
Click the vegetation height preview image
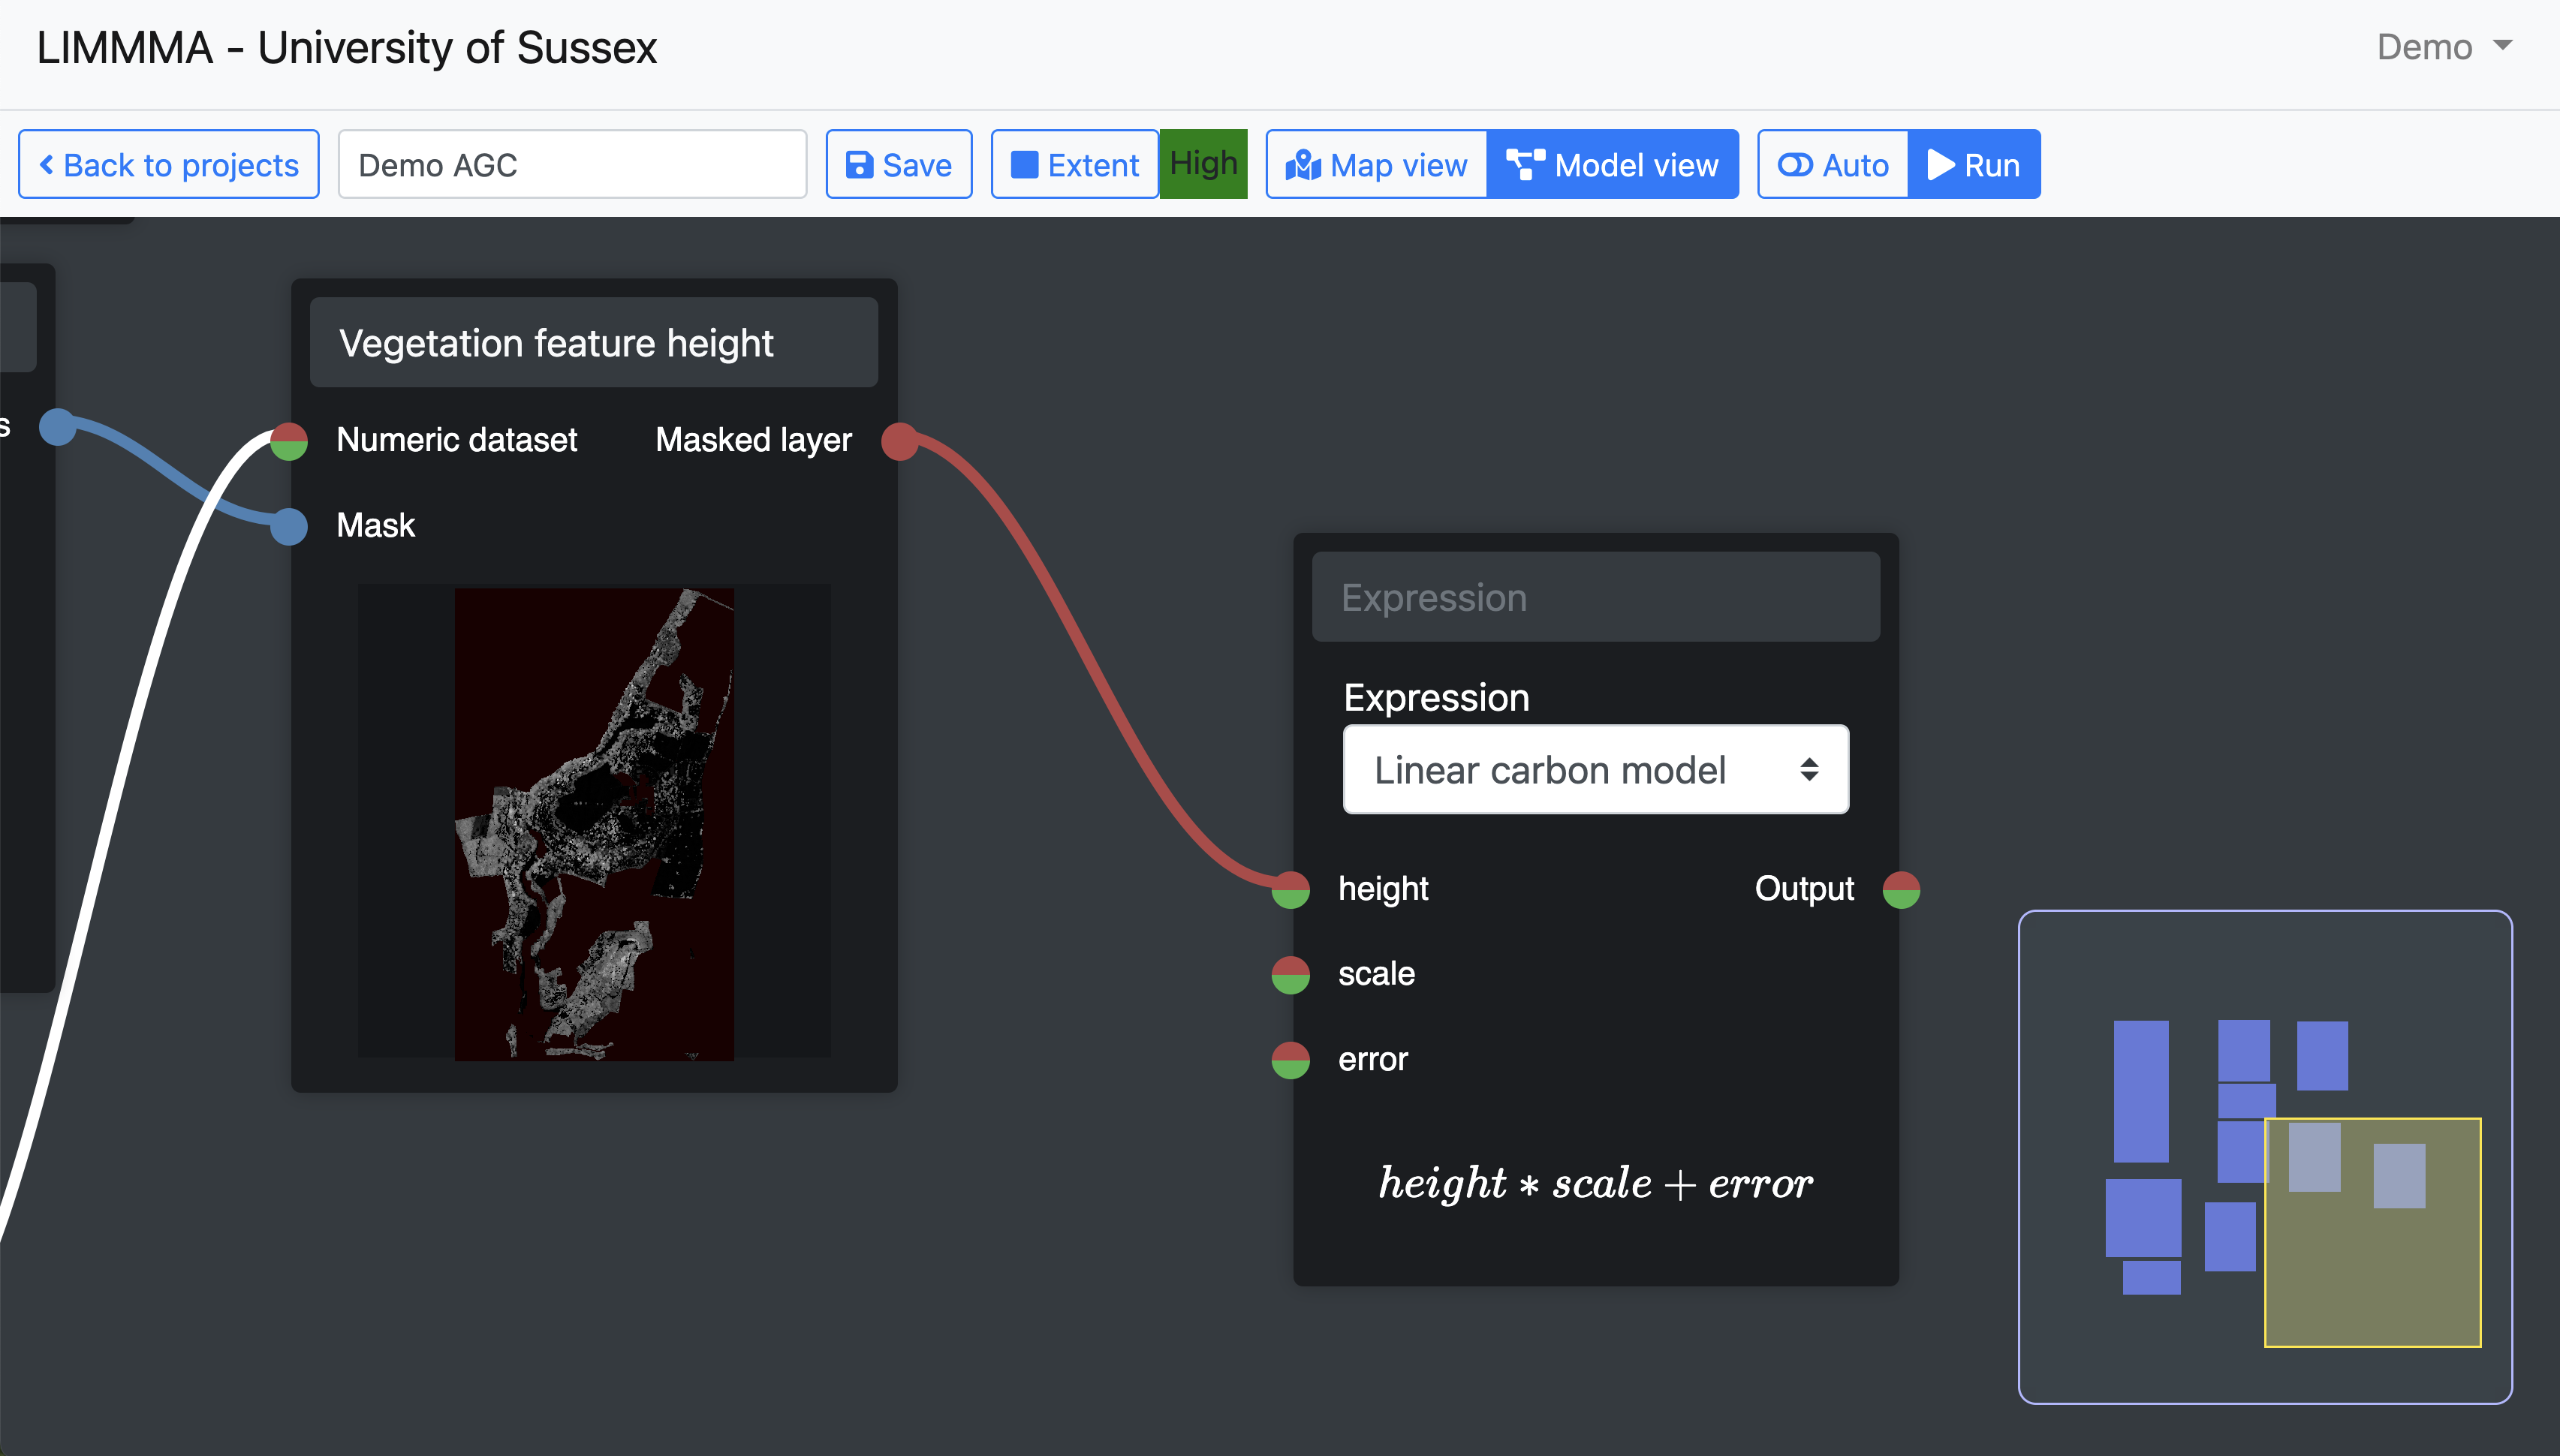(594, 823)
